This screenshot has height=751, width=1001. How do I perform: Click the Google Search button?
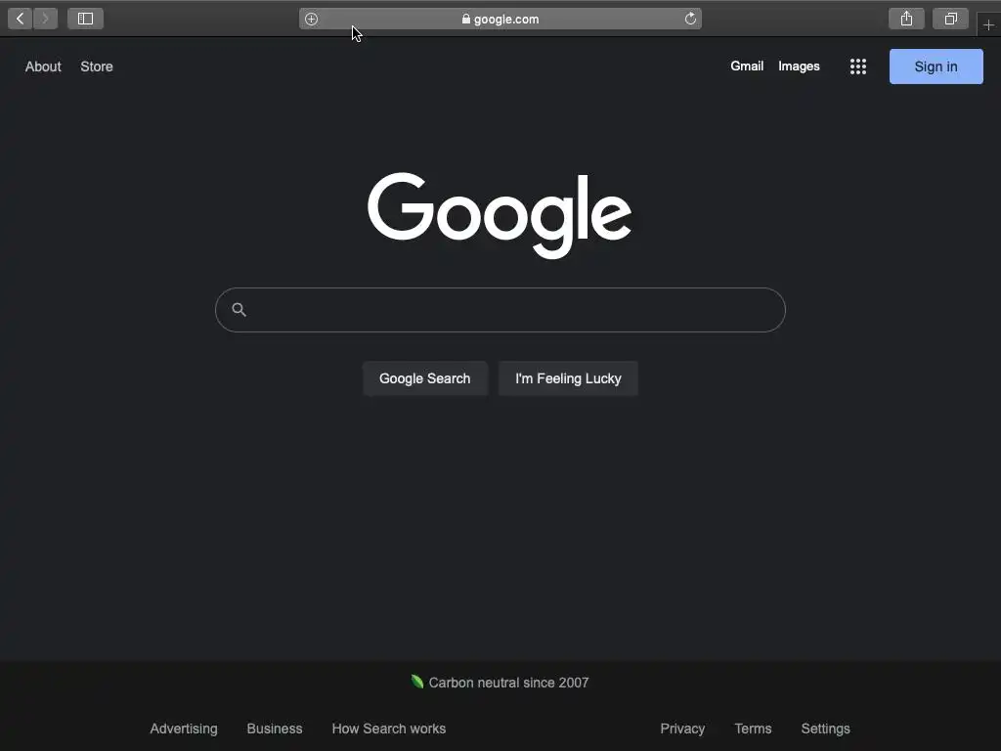[424, 378]
